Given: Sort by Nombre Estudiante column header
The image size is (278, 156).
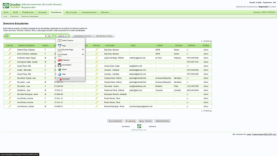Looking at the screenshot, I should click(26, 45).
